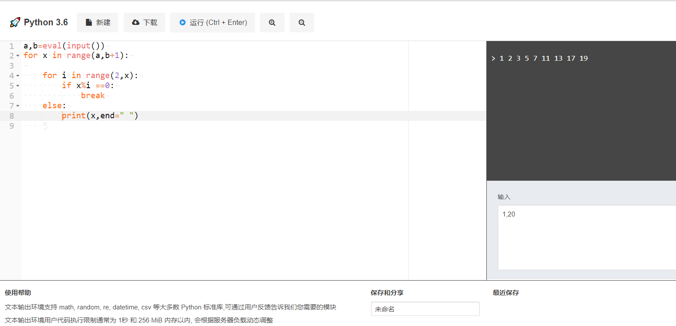Click line 1 code a,b=eval(input())
Screen dimensions: 676x326
[64, 46]
